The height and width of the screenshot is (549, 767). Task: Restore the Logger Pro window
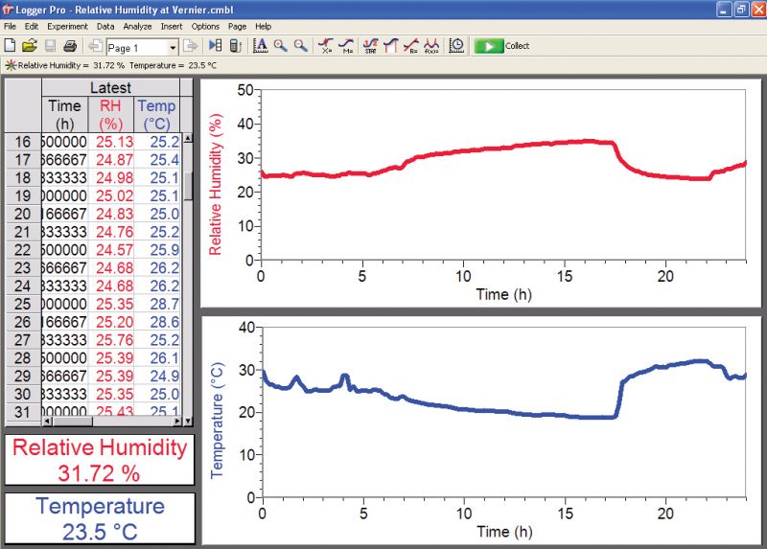tap(741, 10)
